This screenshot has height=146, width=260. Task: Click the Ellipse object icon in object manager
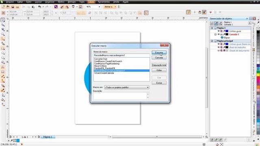tap(222, 38)
